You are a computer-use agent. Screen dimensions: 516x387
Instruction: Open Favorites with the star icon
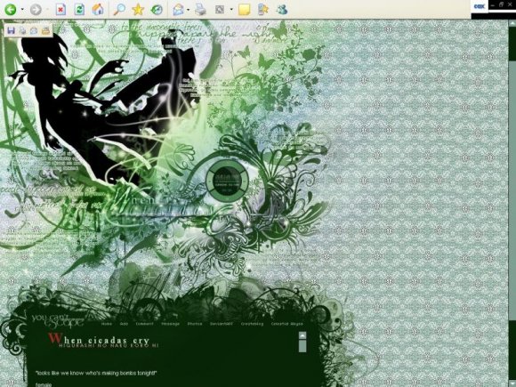pos(138,10)
